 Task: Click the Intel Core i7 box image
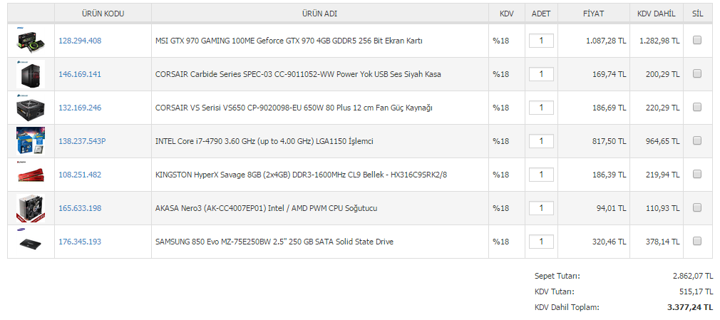pyautogui.click(x=31, y=141)
